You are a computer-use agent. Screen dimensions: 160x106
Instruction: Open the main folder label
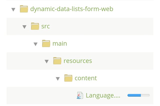point(59,43)
